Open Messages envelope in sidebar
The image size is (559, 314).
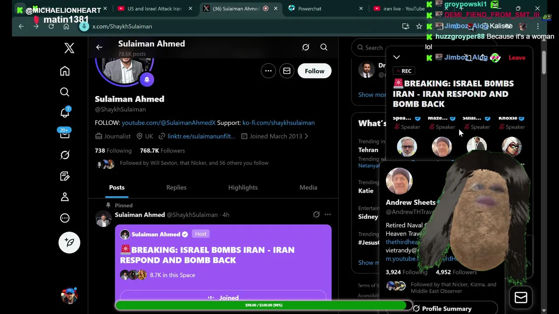[x=65, y=134]
